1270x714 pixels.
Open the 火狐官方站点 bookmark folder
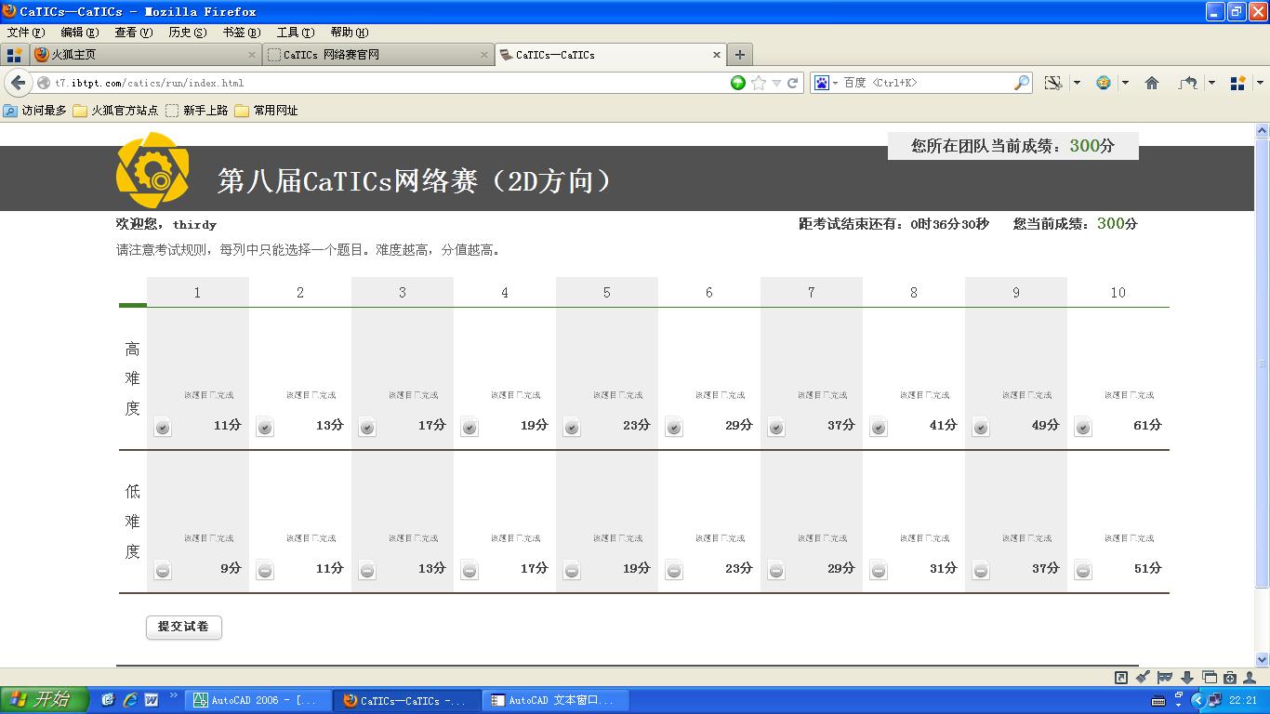pyautogui.click(x=115, y=111)
